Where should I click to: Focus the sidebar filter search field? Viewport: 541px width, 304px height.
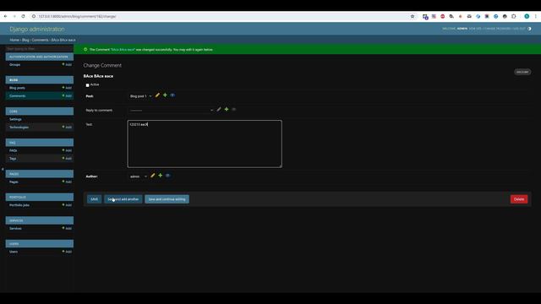tap(40, 49)
